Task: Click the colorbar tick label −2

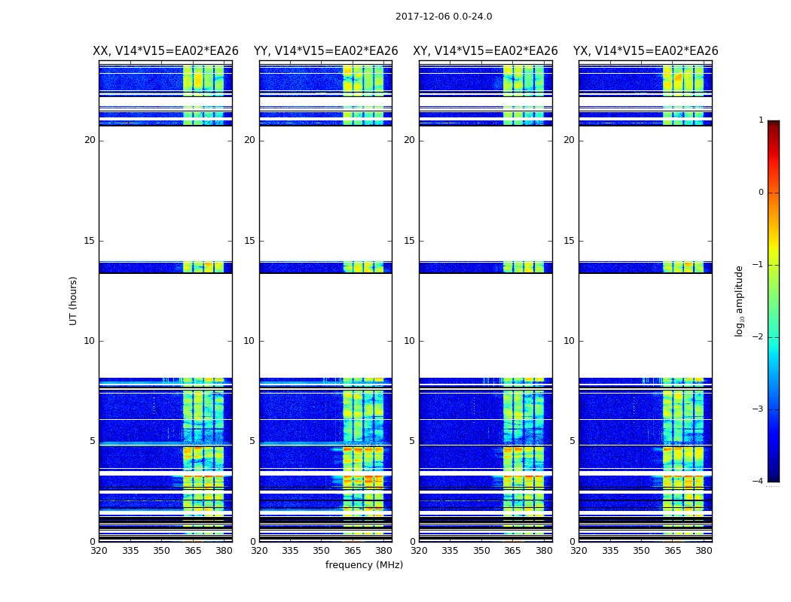Action: [758, 336]
